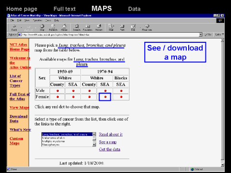Screen dimensions: 231x173
Task: Choose Male Whites County 1950-69 red dot
Action: [58, 91]
